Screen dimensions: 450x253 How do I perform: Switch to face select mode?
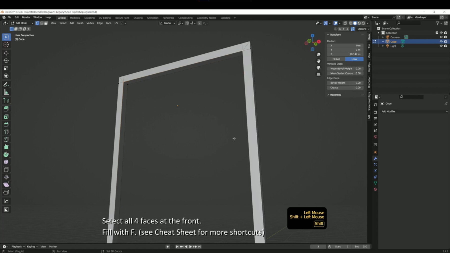point(46,23)
